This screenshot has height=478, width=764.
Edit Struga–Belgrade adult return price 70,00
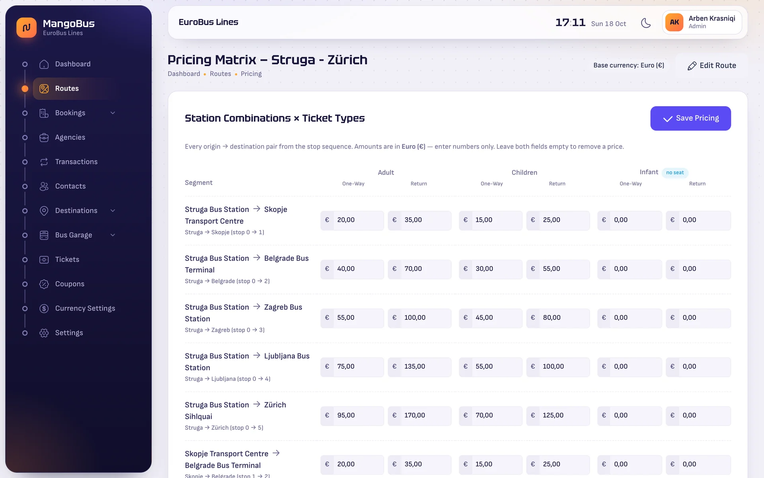pyautogui.click(x=420, y=269)
